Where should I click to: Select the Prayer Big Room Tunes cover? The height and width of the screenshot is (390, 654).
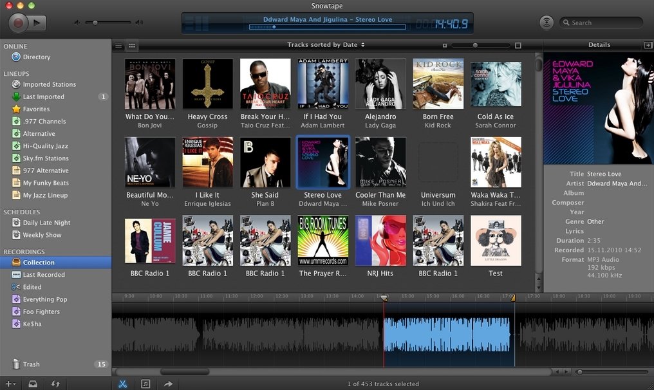(x=323, y=240)
